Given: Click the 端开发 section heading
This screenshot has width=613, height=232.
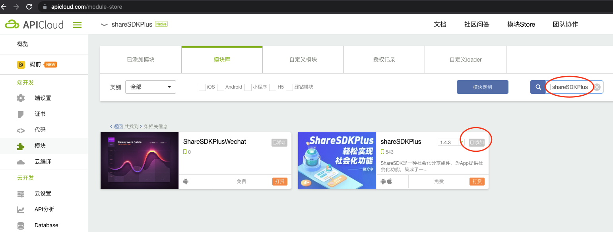Looking at the screenshot, I should point(25,83).
